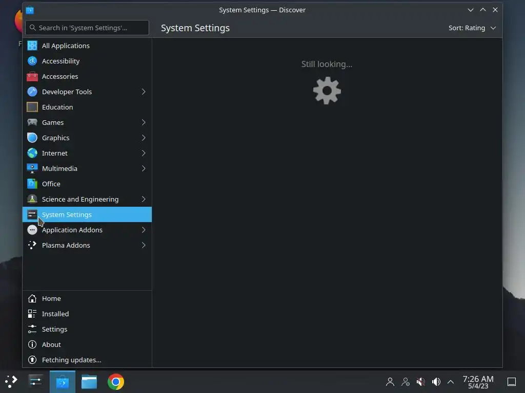Click the Discover app icon in title bar
Screen dimensions: 525x393
coord(30,10)
